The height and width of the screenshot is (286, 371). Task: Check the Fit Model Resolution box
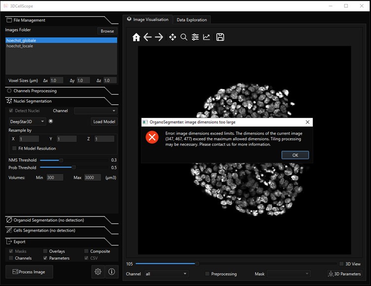[14, 148]
